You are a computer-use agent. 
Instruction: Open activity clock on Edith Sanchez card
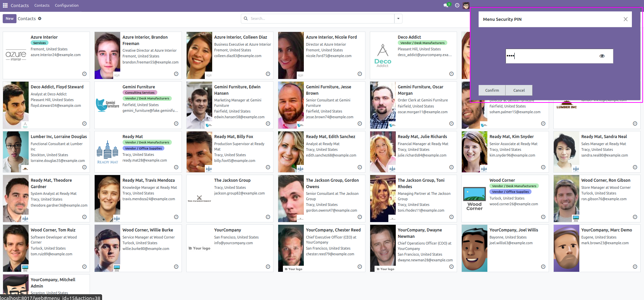tap(360, 167)
